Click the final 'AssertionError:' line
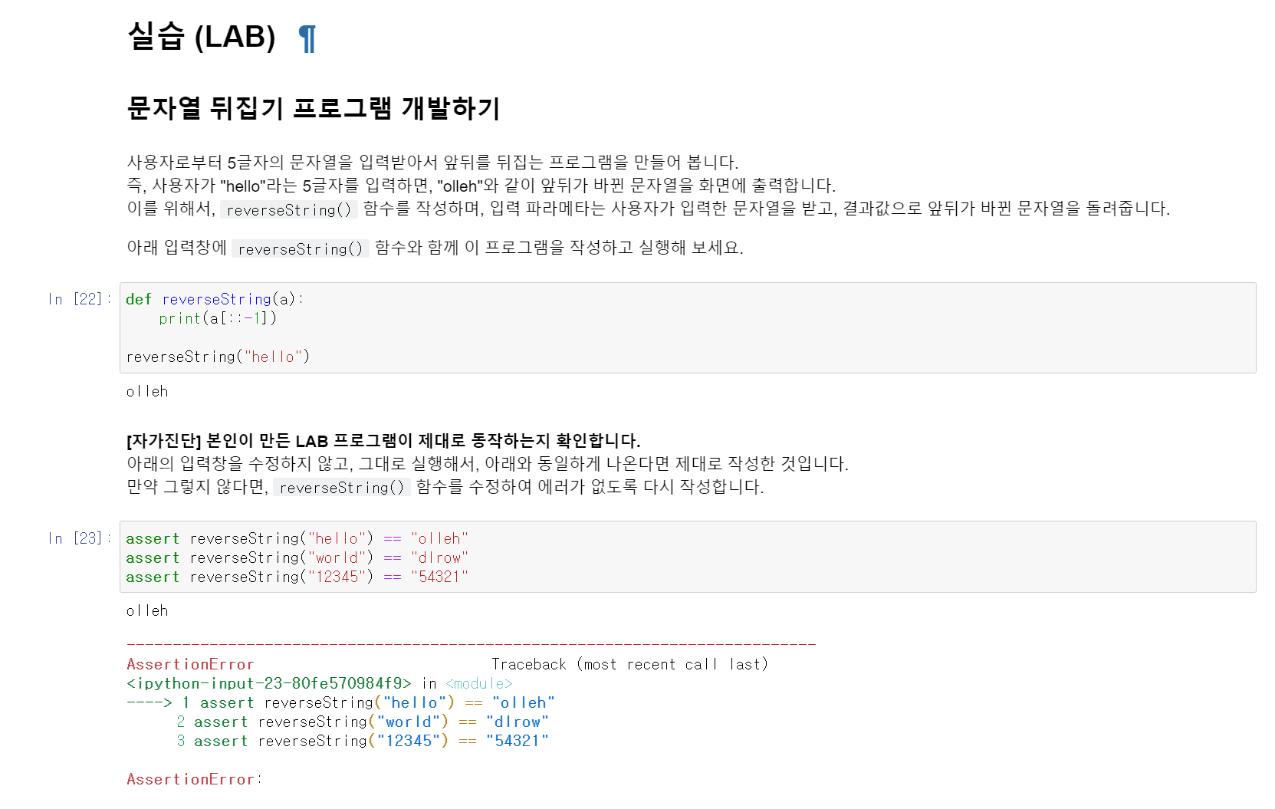 coord(194,779)
